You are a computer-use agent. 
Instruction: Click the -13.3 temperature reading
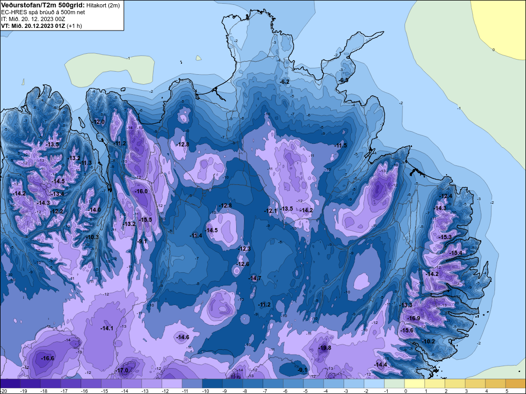pos(406,304)
